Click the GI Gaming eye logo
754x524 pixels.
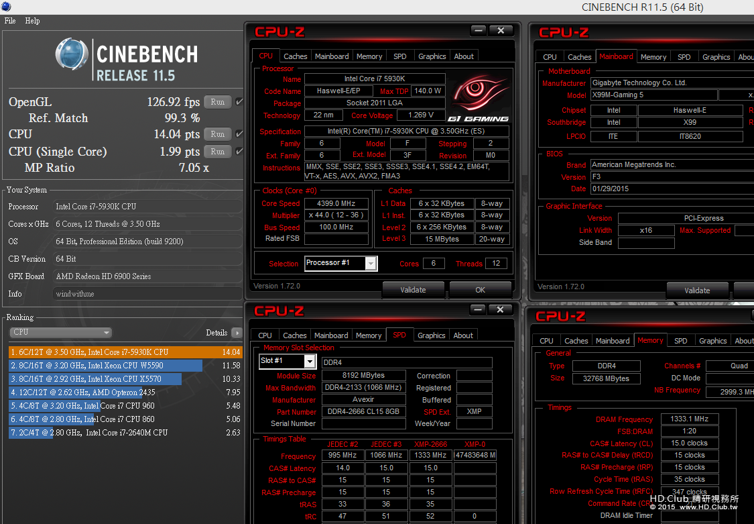click(x=478, y=98)
